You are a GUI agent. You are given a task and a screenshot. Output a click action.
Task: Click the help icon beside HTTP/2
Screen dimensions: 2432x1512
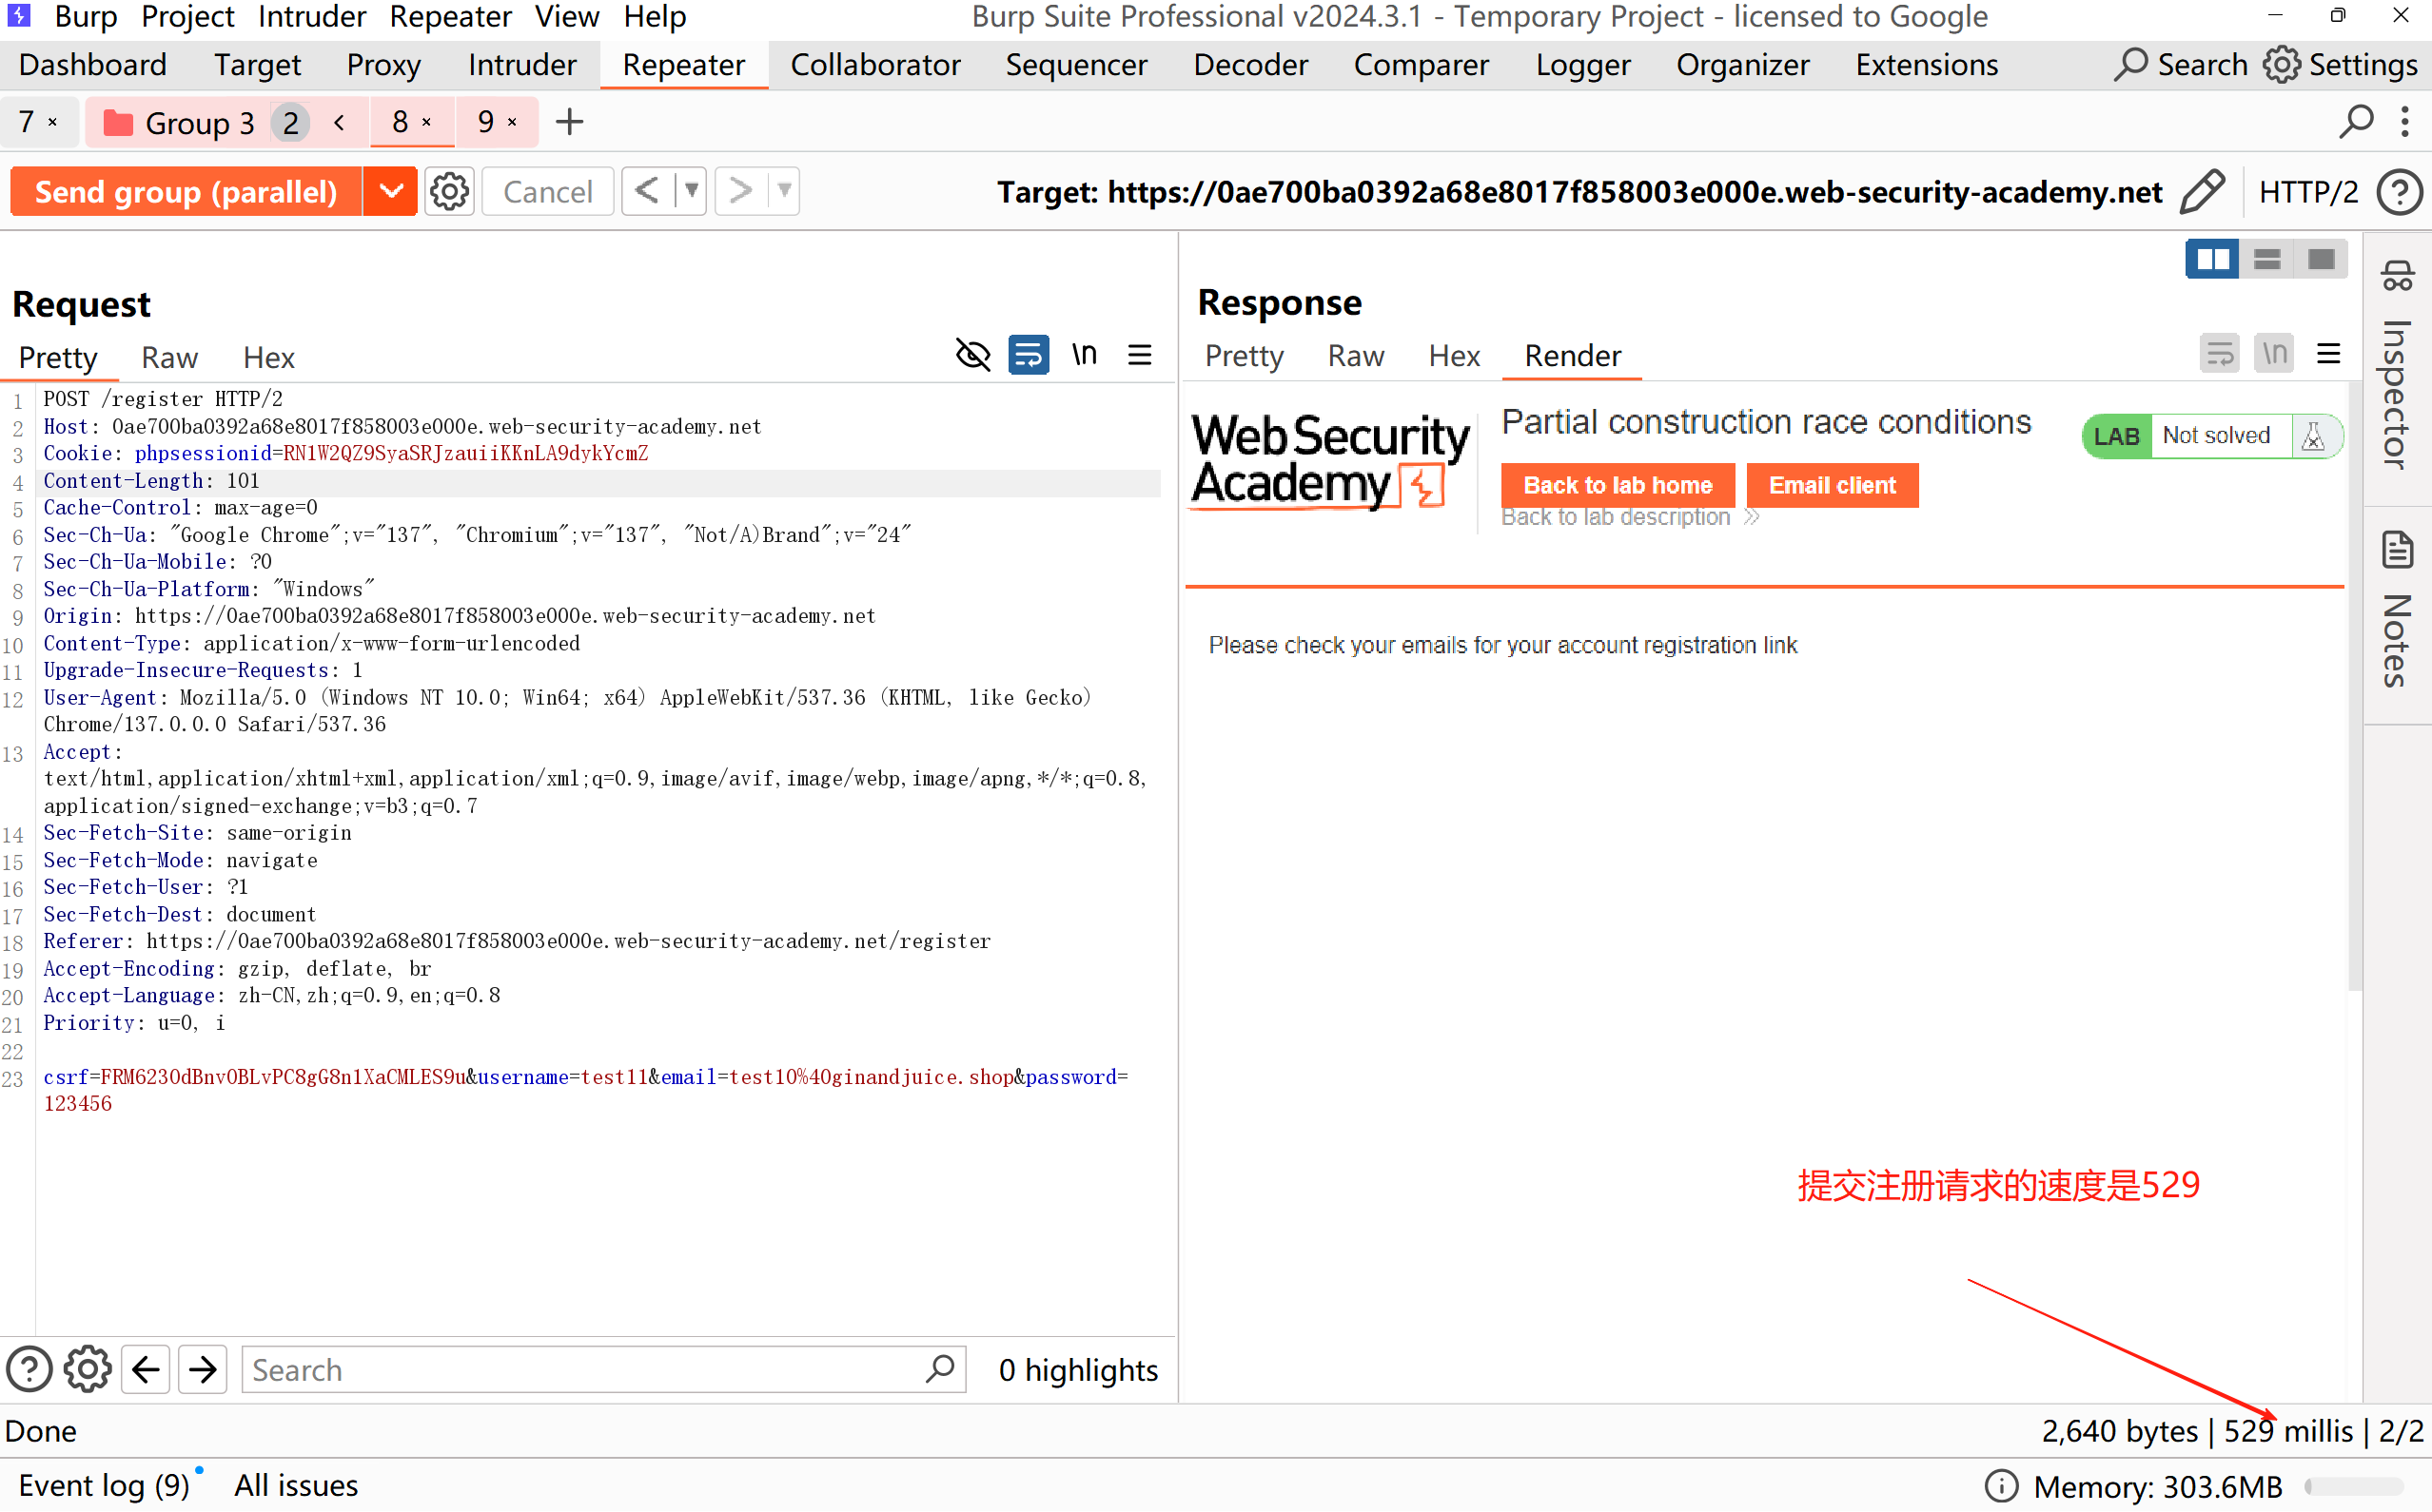tap(2399, 191)
